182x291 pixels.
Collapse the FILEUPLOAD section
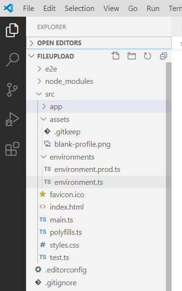coord(32,56)
